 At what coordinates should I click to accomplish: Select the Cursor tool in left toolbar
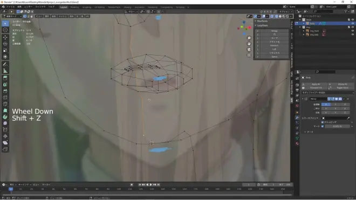click(x=5, y=30)
